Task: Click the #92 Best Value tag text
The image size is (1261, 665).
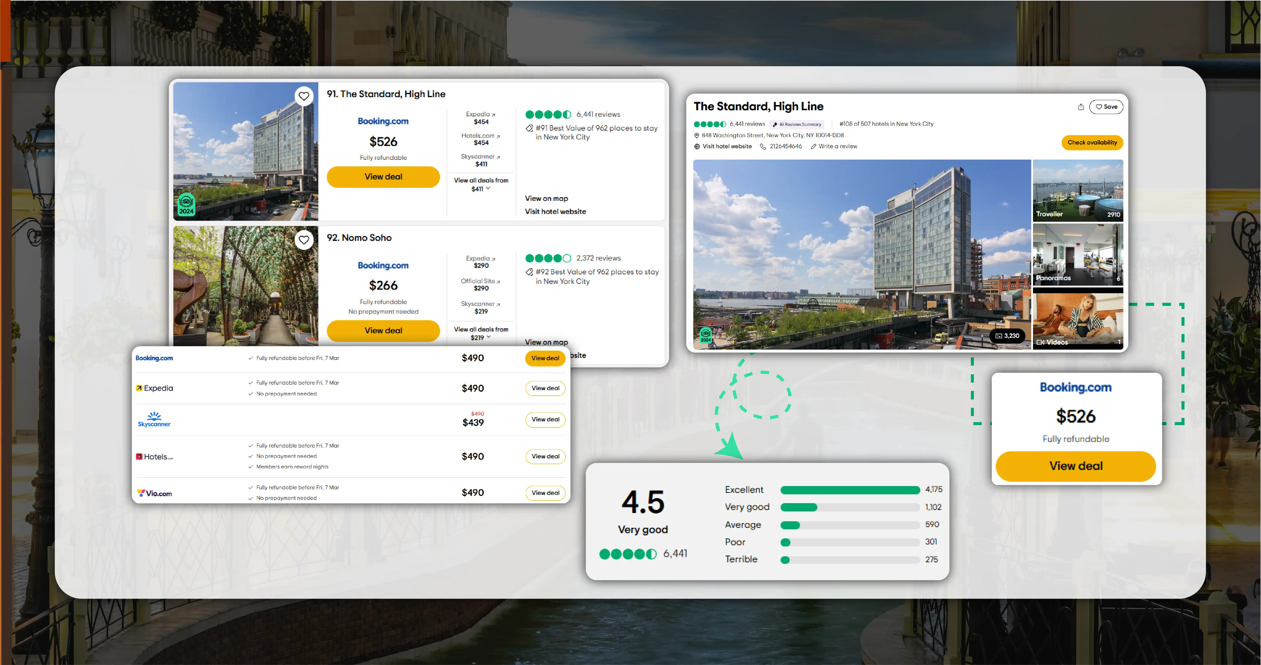Action: (x=597, y=277)
